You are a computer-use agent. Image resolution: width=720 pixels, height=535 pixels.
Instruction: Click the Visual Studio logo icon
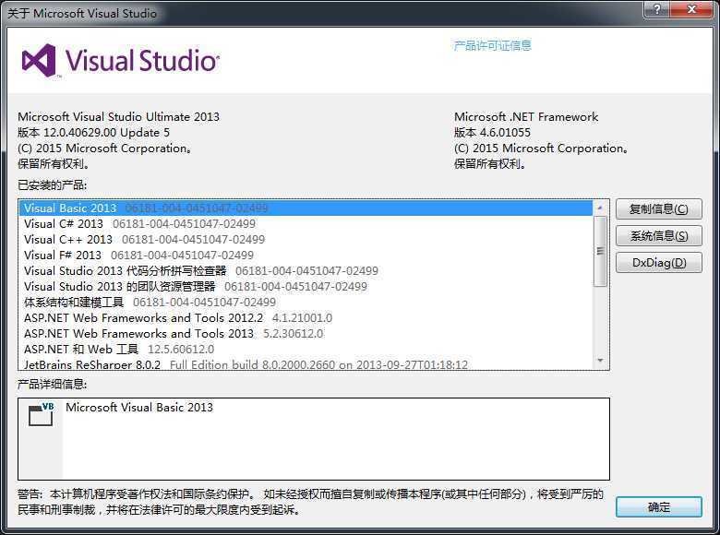(40, 61)
